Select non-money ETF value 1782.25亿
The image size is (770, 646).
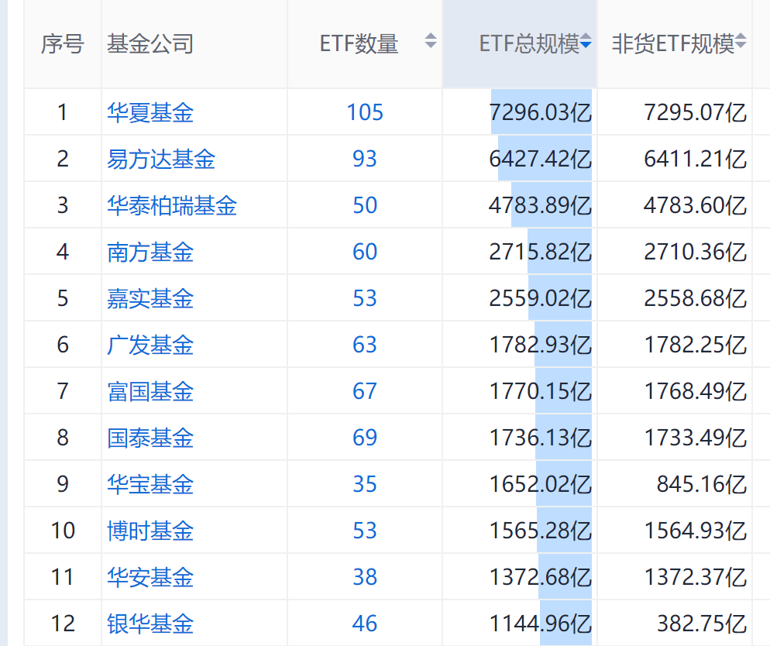point(696,345)
